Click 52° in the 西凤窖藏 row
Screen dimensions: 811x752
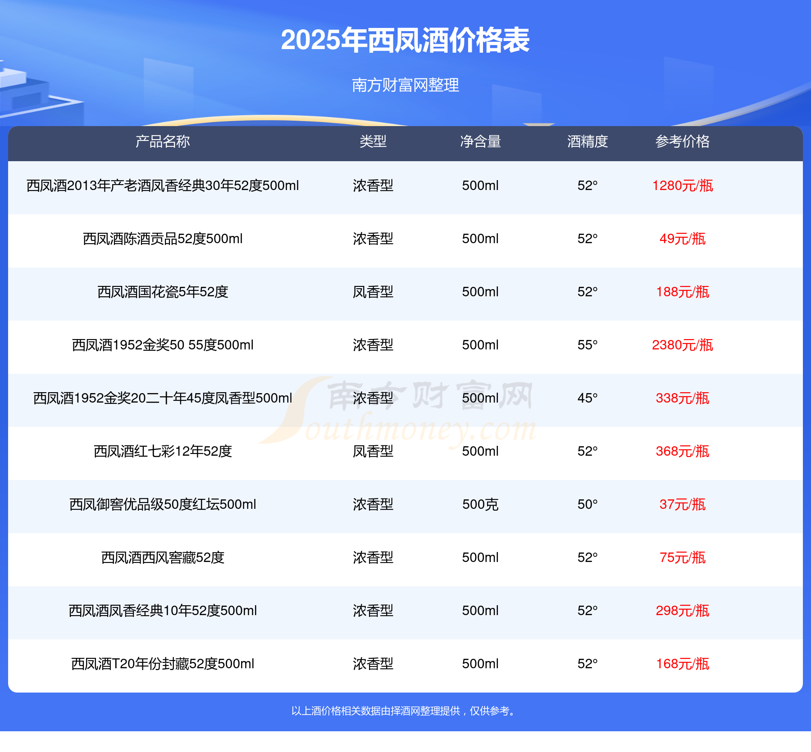[588, 557]
